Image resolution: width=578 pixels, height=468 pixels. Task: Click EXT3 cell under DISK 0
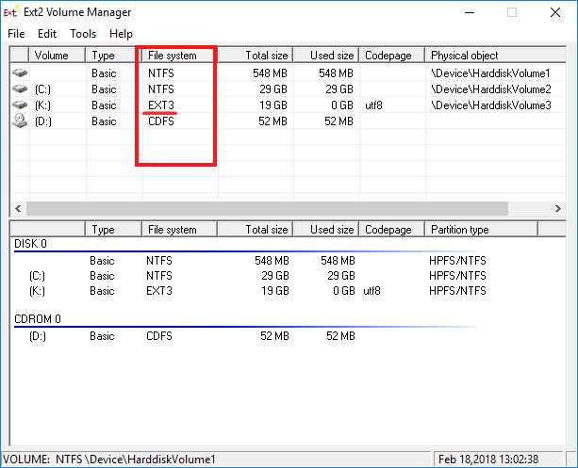159,291
